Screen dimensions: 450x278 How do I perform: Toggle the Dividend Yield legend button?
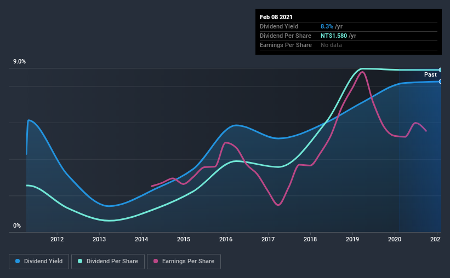(39, 262)
